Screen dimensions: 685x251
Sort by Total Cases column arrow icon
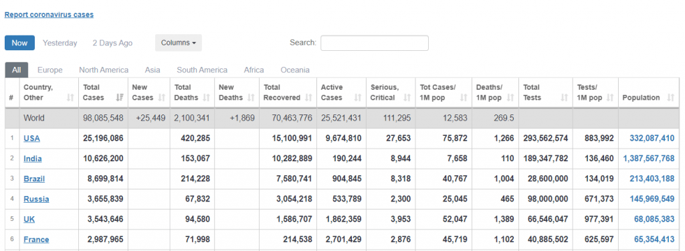(120, 98)
